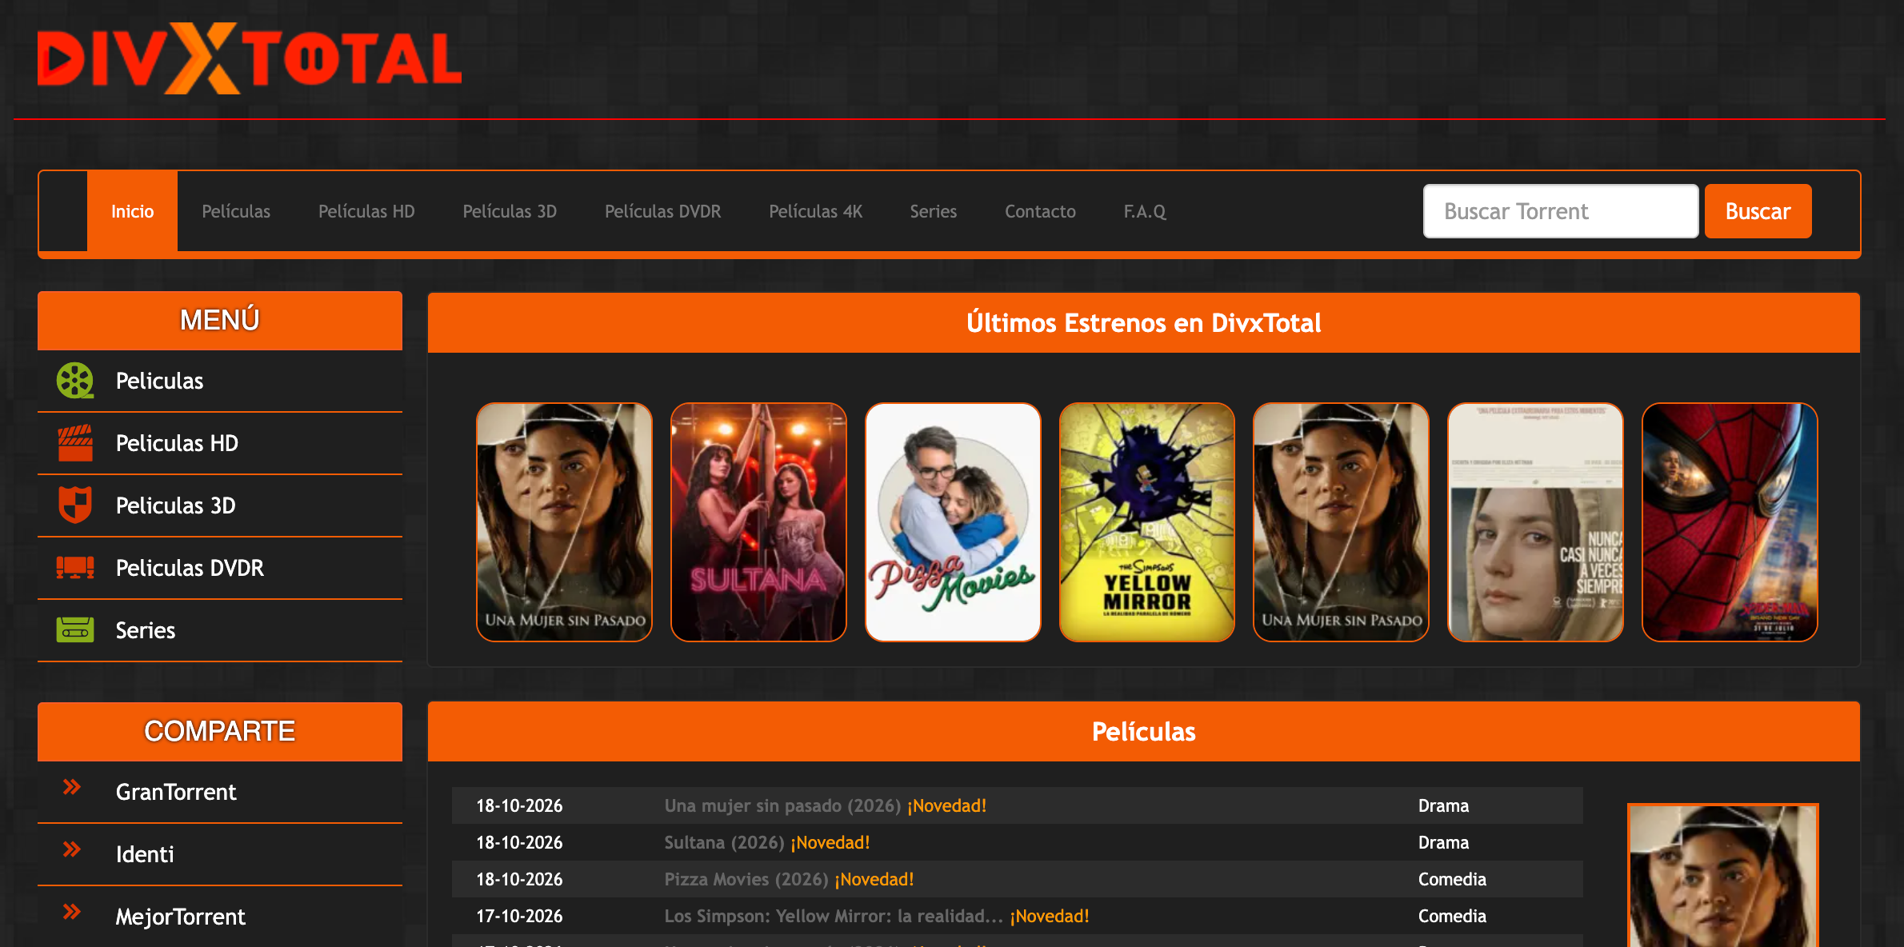Viewport: 1904px width, 947px height.
Task: Click the DivxTotal logo
Action: point(250,58)
